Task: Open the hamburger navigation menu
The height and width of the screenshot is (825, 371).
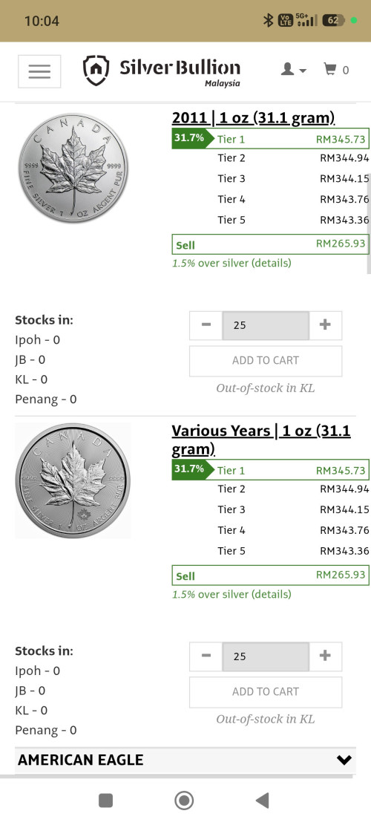Action: 39,71
